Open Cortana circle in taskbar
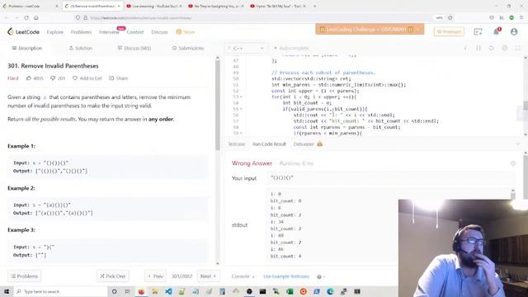This screenshot has height=297, width=528. click(x=114, y=291)
